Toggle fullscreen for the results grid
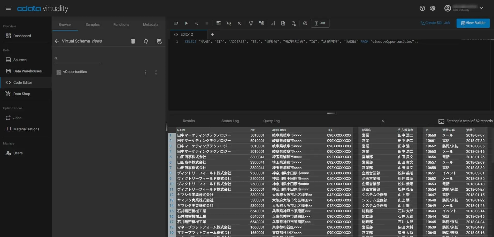494x237 pixels. tap(441, 121)
